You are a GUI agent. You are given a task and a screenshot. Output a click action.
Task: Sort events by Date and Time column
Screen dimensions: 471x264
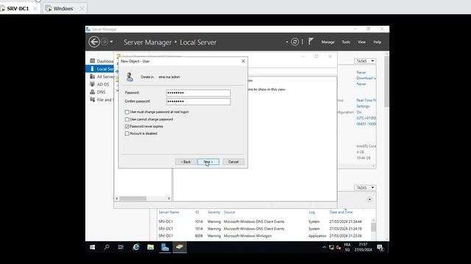click(341, 212)
